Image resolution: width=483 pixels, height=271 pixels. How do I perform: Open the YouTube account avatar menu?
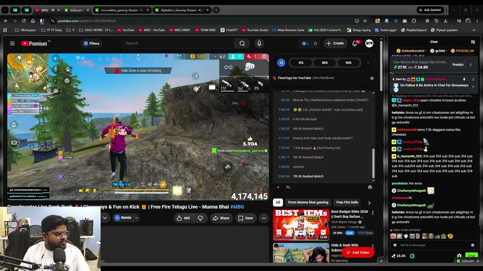pyautogui.click(x=369, y=43)
